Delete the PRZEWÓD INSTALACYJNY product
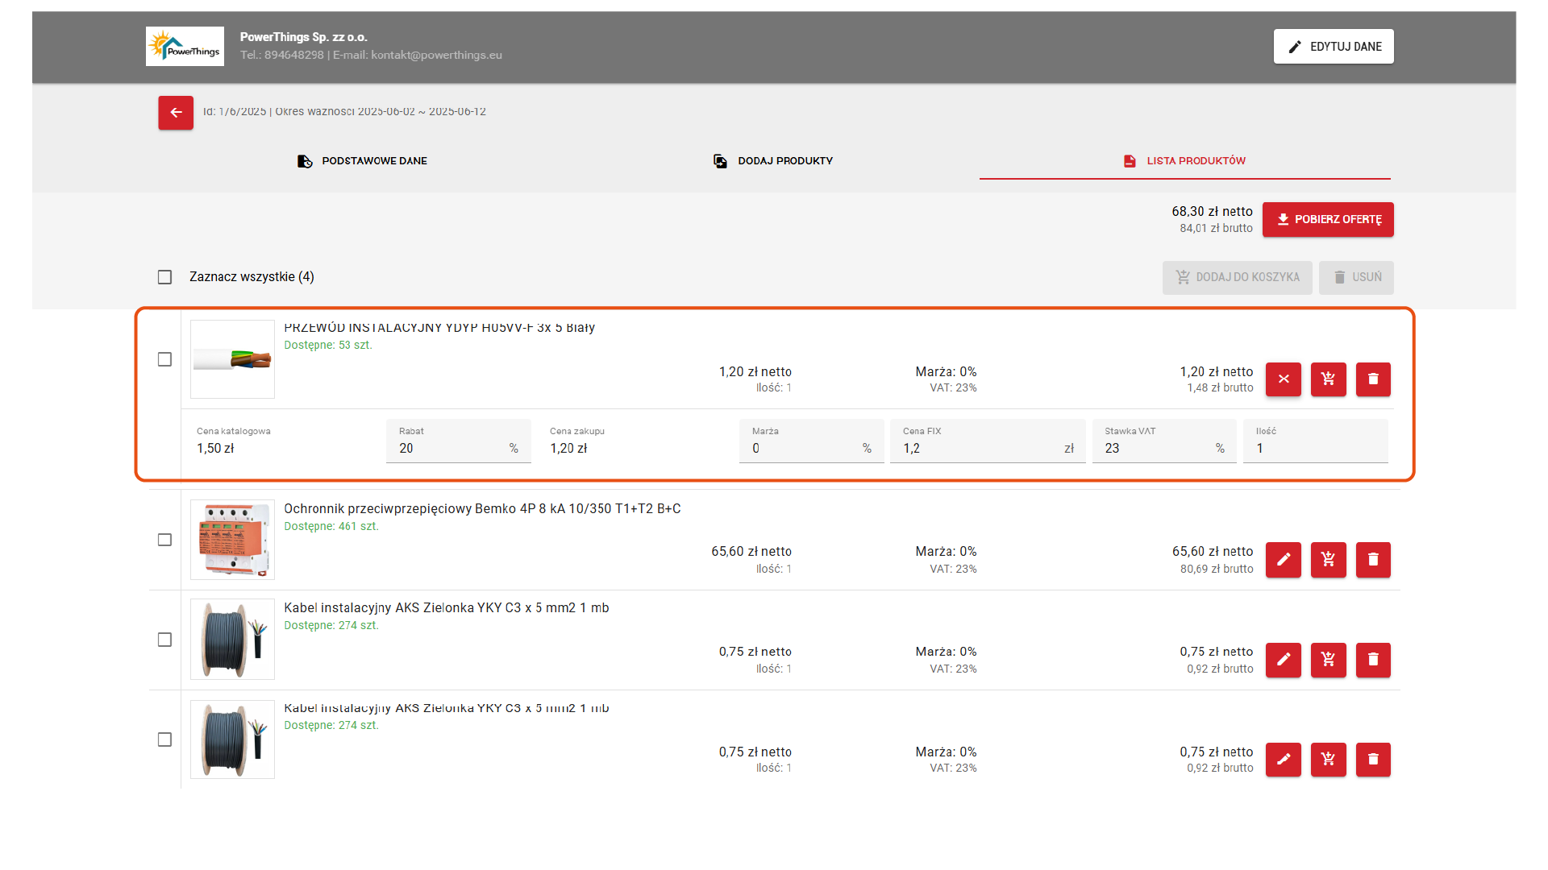The image size is (1548, 870). (x=1373, y=379)
